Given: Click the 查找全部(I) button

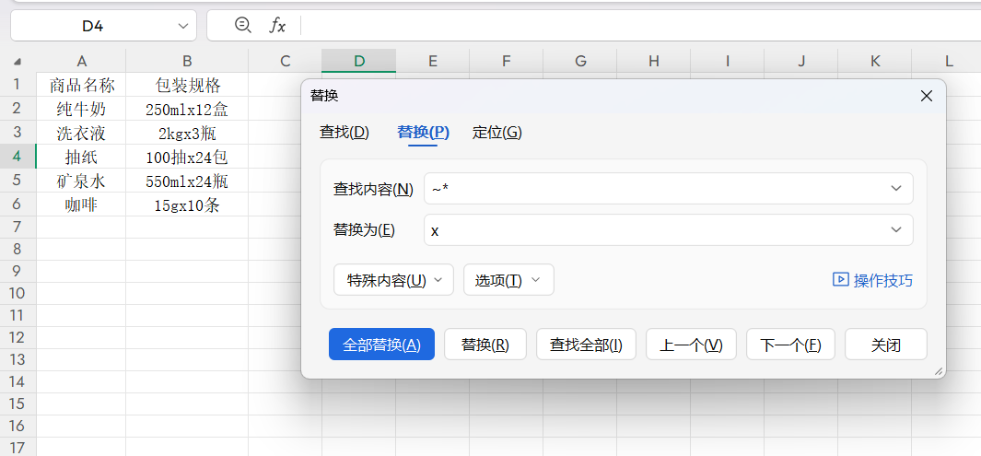Looking at the screenshot, I should pyautogui.click(x=586, y=345).
